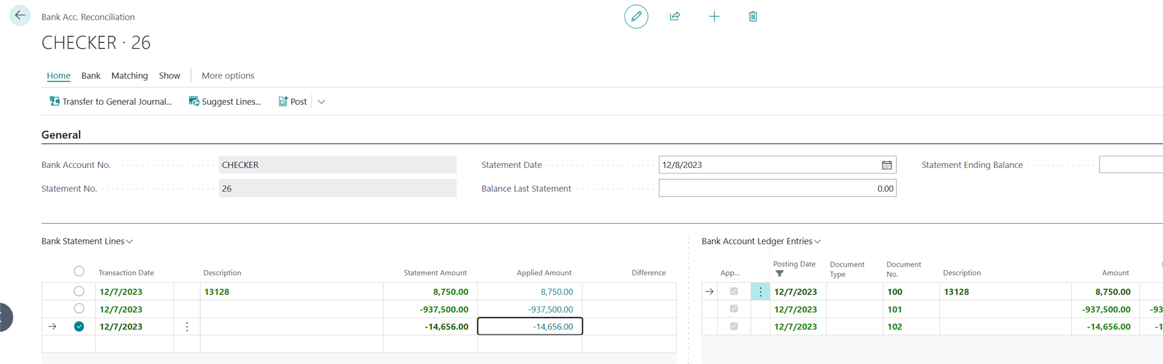Open the Statement Date calendar picker
The height and width of the screenshot is (364, 1163).
[887, 165]
